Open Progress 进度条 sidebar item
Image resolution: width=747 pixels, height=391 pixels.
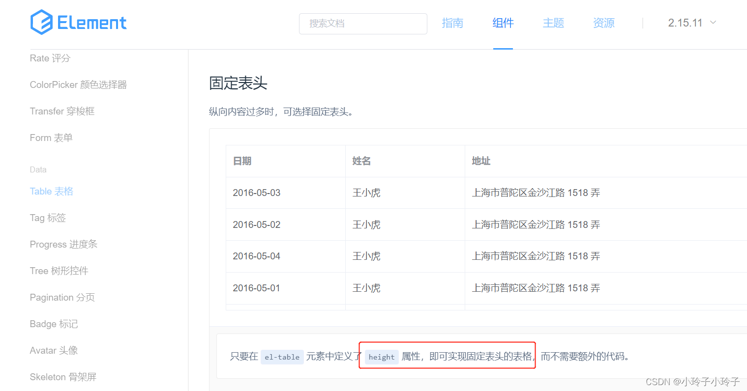pyautogui.click(x=63, y=244)
